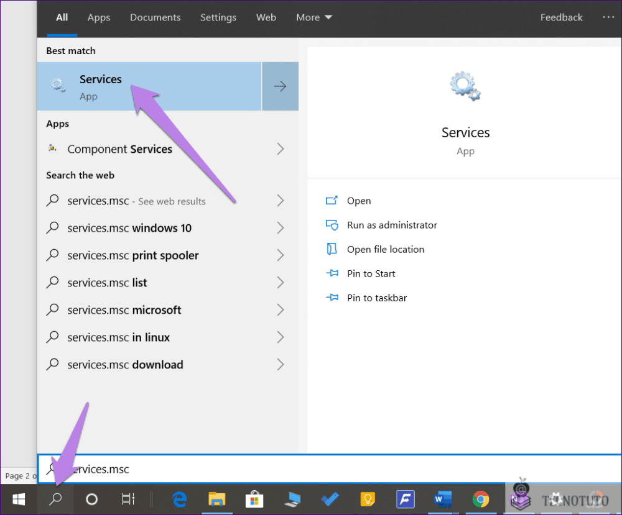Viewport: 622px width, 515px height.
Task: Click the Component Services app icon
Action: 52,148
